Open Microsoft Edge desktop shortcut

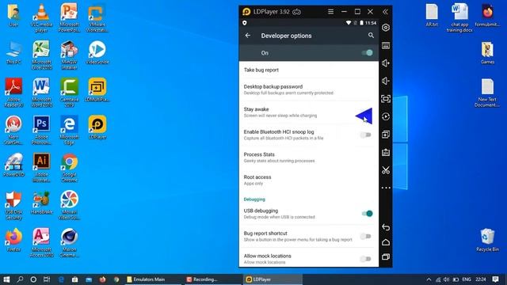click(x=69, y=130)
